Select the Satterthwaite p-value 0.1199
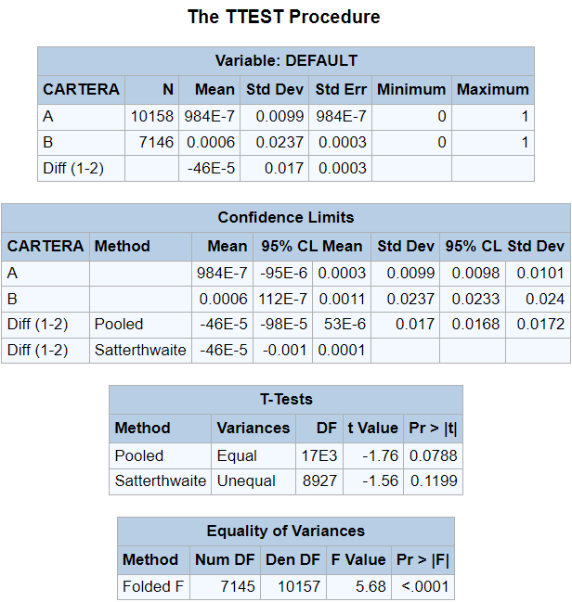Screen dimensions: 572x602 pos(434,481)
